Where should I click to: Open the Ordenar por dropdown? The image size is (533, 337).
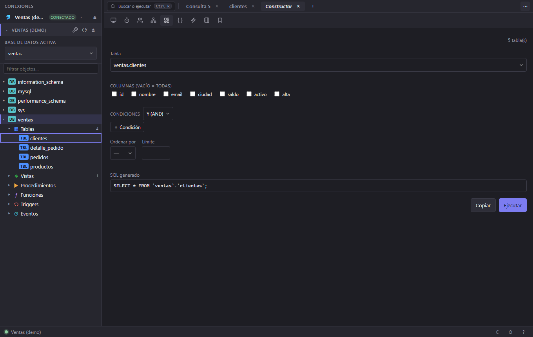(123, 153)
